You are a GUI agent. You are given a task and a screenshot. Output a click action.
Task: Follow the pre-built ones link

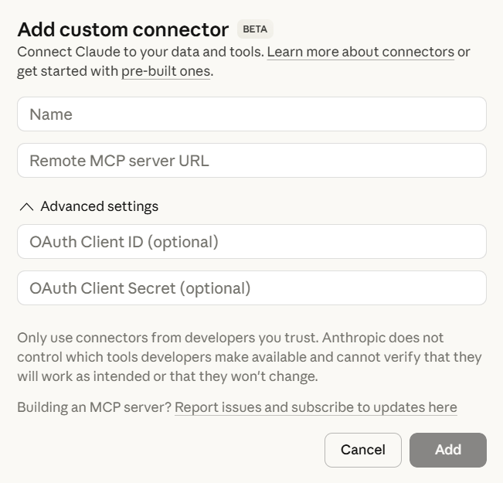tap(165, 72)
